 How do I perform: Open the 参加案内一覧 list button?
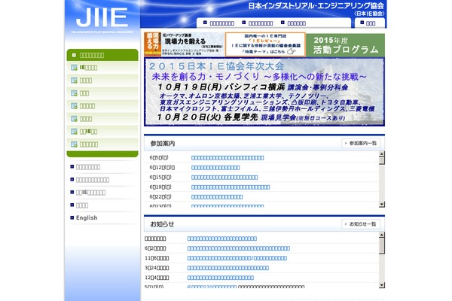click(x=360, y=143)
